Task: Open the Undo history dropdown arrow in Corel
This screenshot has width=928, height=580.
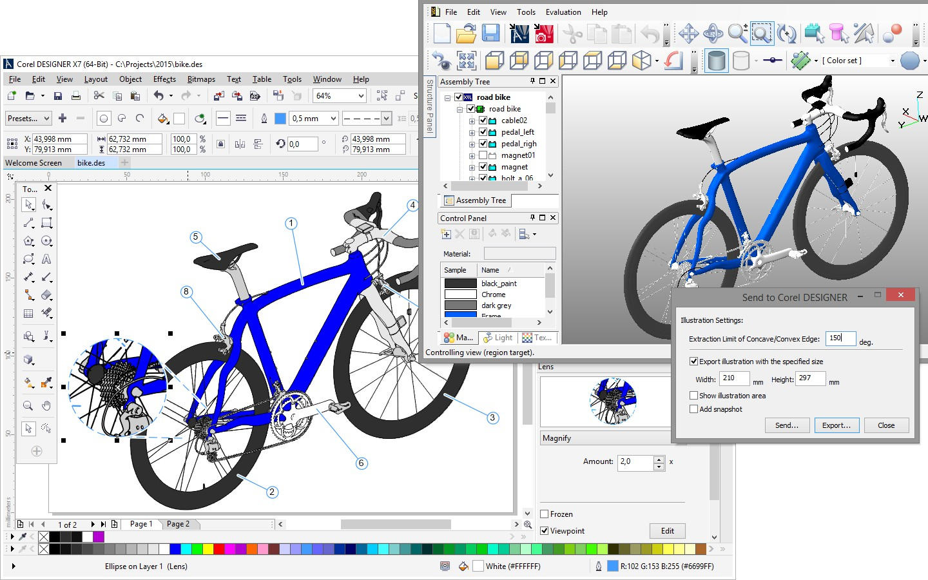Action: click(171, 96)
